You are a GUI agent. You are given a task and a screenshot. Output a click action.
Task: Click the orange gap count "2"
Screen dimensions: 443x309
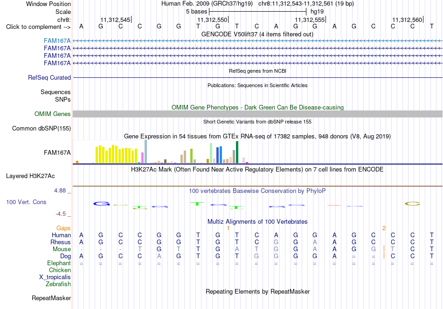(384, 228)
